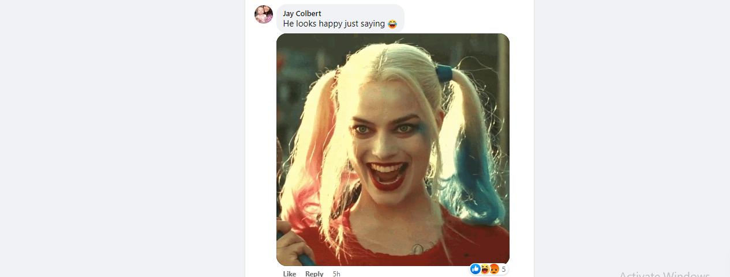Click white space below the commenter's avatar
This screenshot has height=277, width=730.
(x=264, y=115)
